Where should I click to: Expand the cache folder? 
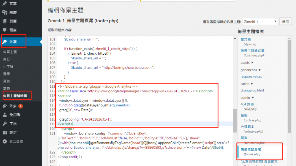(247, 84)
